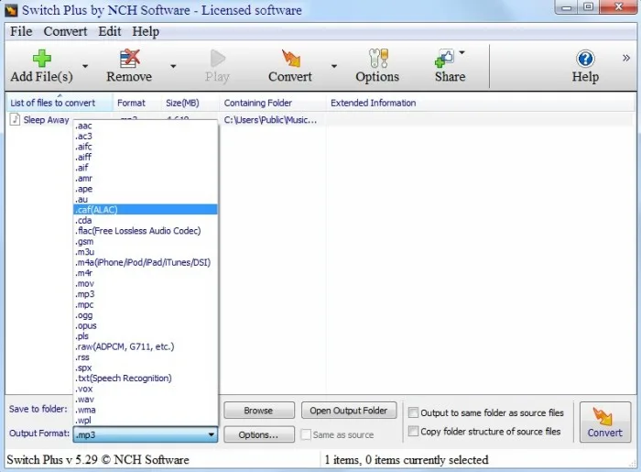Screen dimensions: 641x472
Task: Select .m4r ringtone format
Action: tap(146, 273)
